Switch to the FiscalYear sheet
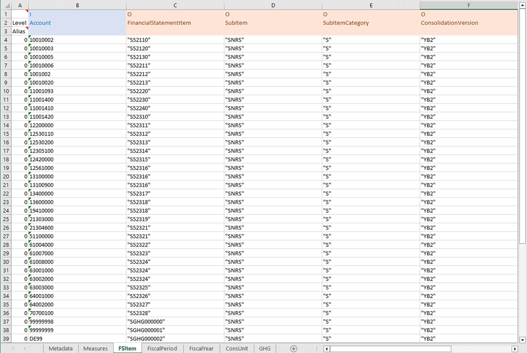 click(x=201, y=348)
